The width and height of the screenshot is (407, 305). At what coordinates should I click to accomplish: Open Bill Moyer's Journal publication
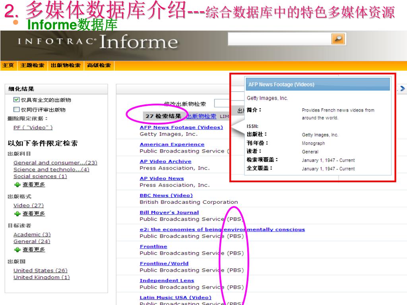click(169, 212)
